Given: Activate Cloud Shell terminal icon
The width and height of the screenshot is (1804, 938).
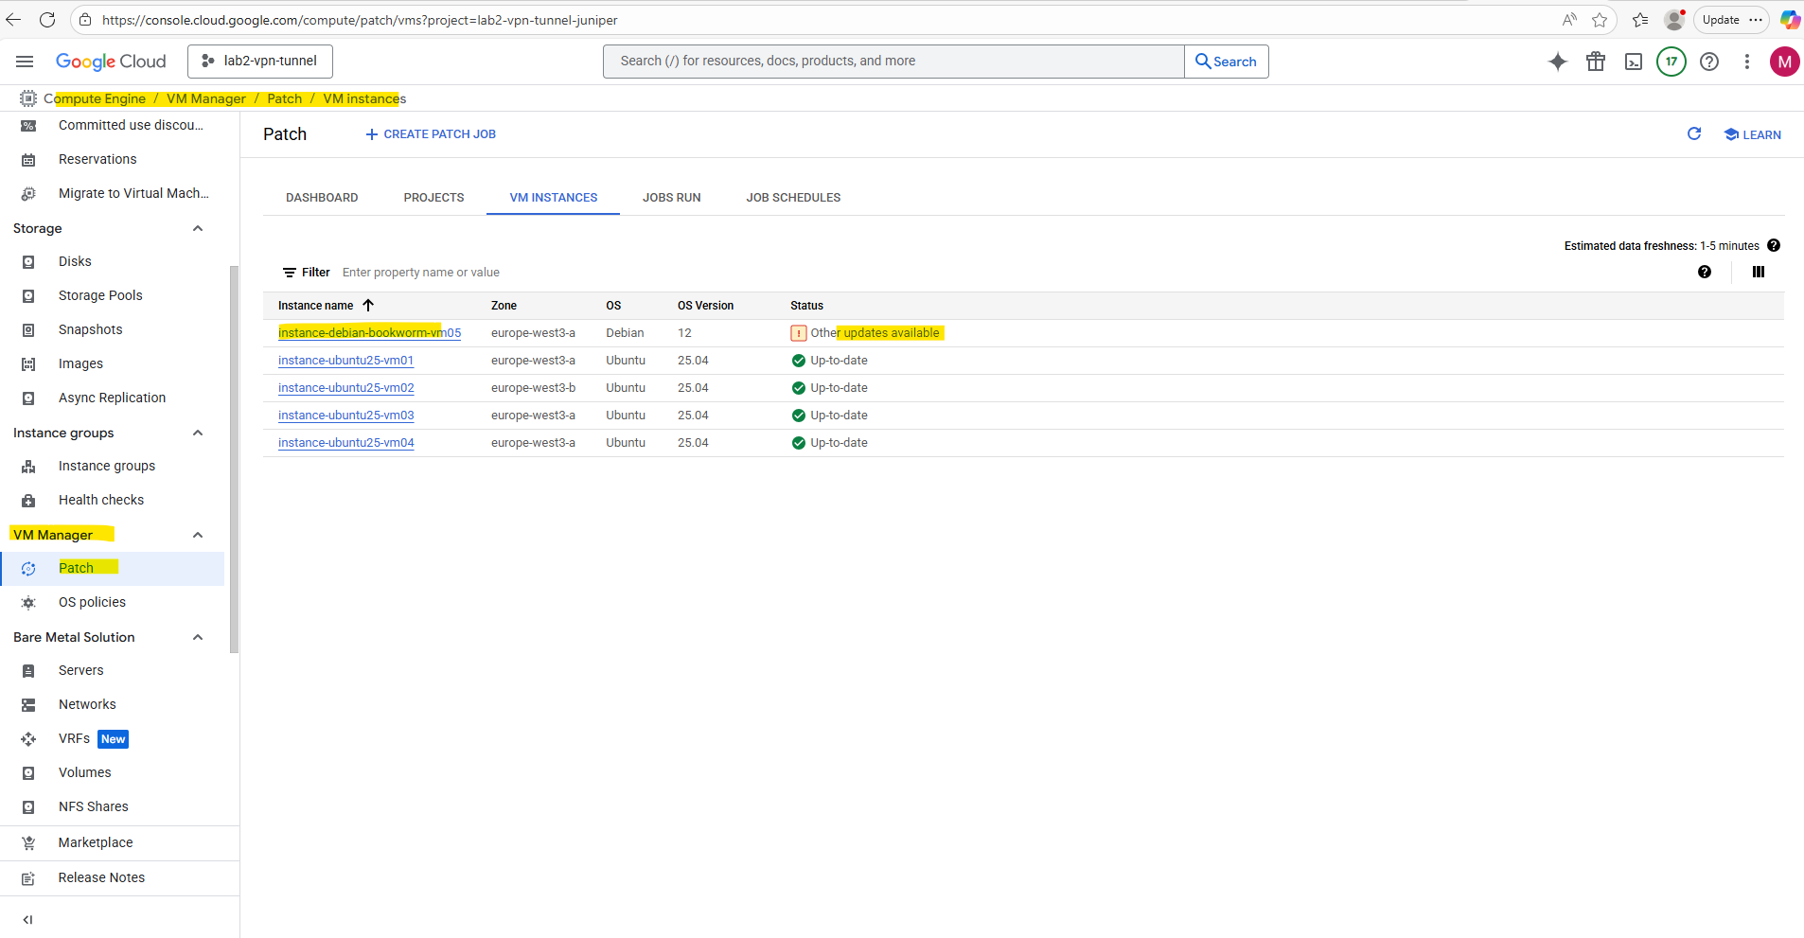Looking at the screenshot, I should pos(1633,62).
